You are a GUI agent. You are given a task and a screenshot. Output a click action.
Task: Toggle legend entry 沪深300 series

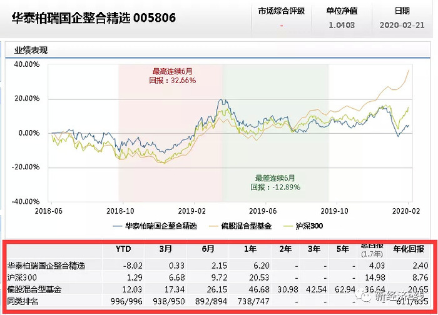(x=303, y=226)
